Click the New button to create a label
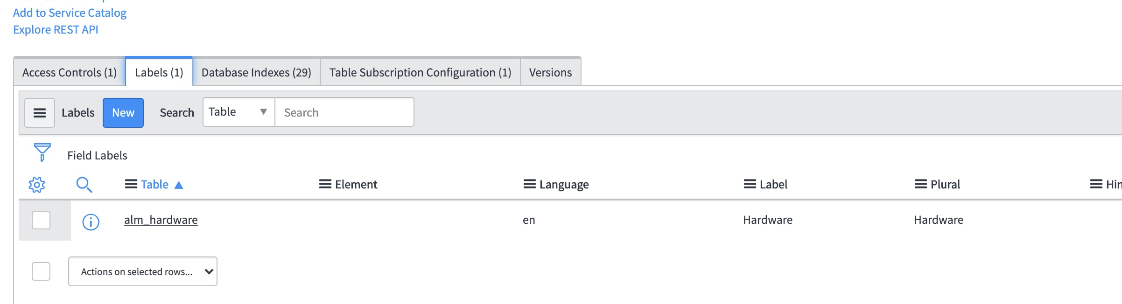This screenshot has height=304, width=1122. click(123, 112)
